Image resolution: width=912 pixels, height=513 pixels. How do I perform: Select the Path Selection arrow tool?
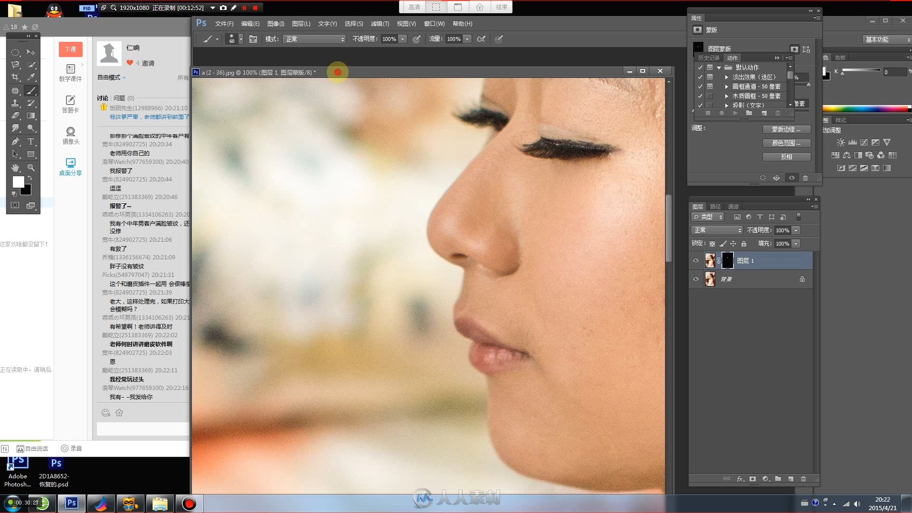tap(15, 154)
